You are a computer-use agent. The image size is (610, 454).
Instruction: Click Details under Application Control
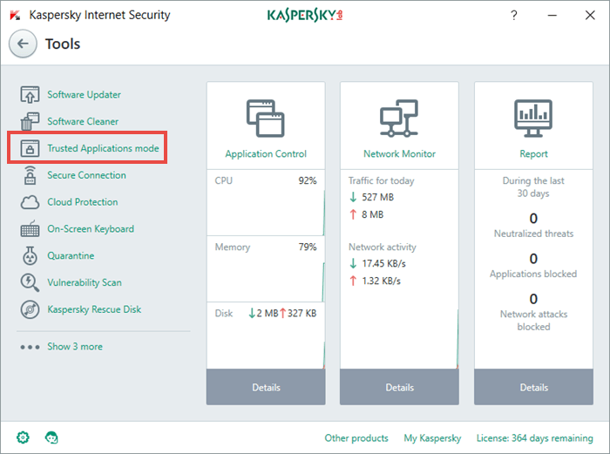click(266, 387)
